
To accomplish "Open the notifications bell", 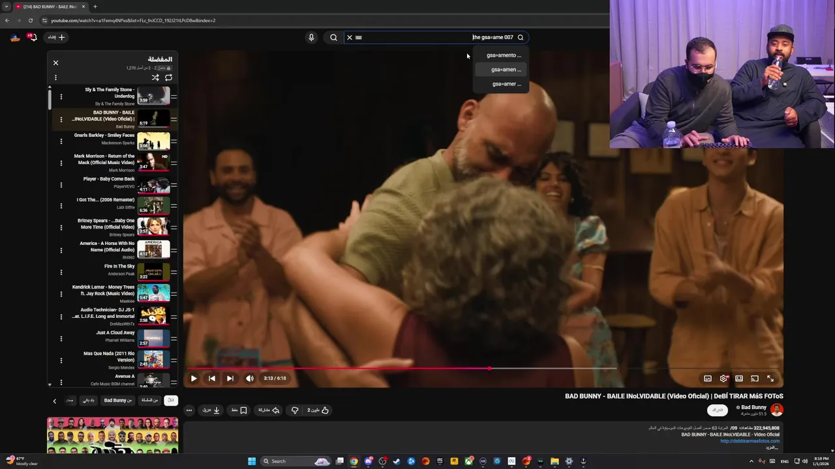I will 32,37.
